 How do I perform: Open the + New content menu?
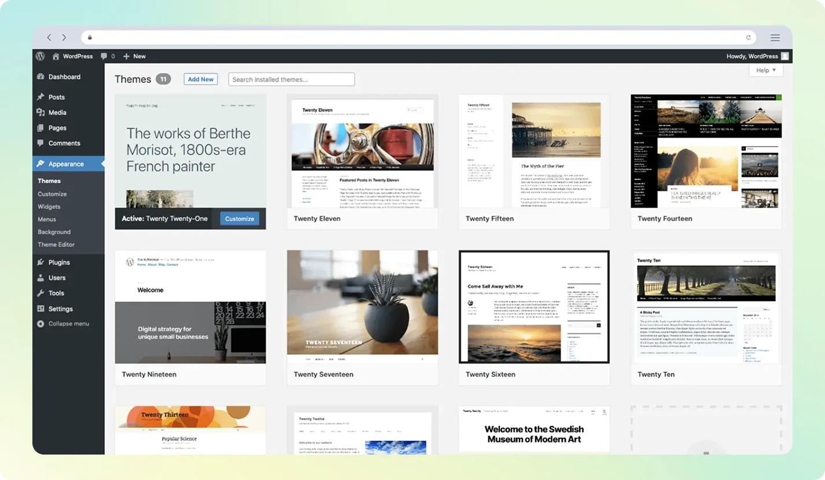(x=134, y=56)
